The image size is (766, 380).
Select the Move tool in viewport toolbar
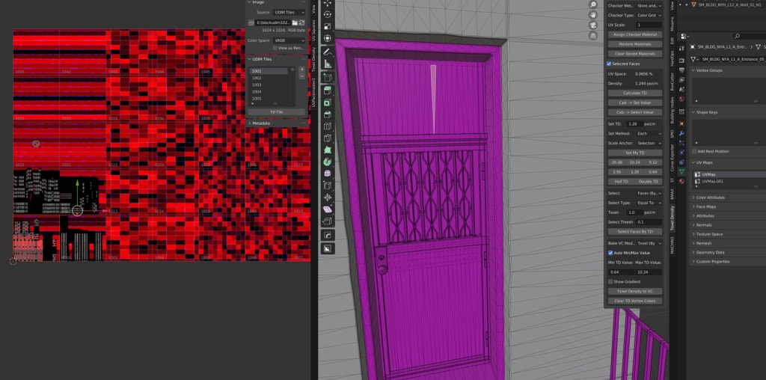pyautogui.click(x=328, y=4)
